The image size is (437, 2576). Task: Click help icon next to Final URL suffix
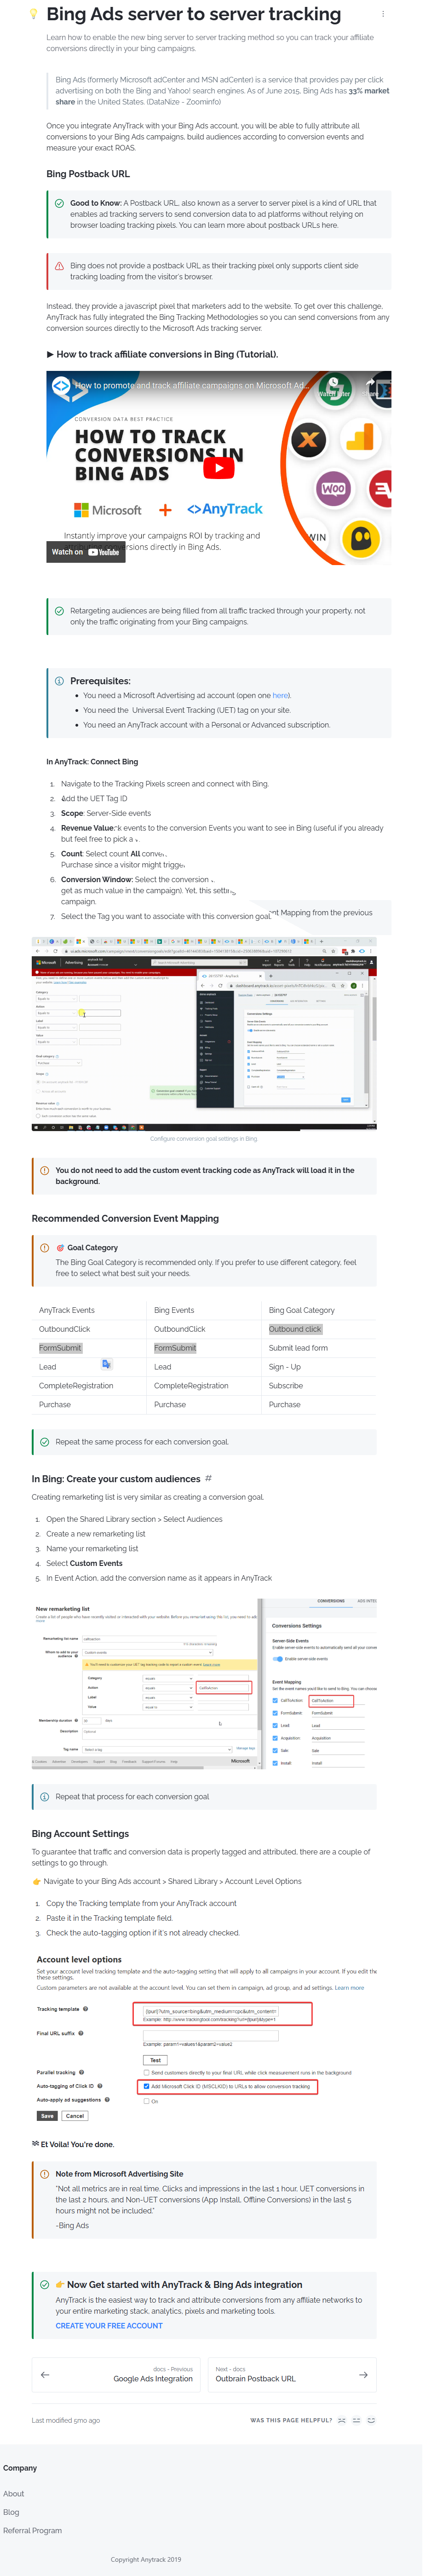(x=81, y=2033)
